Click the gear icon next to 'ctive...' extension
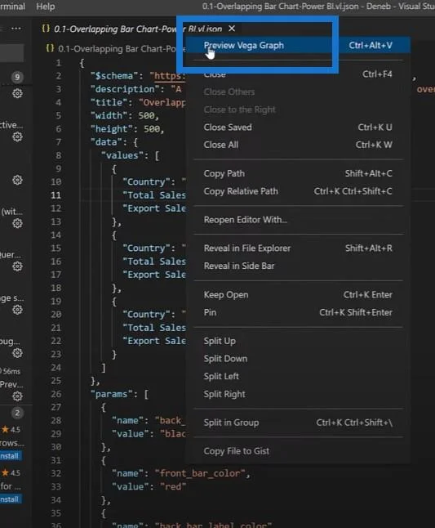This screenshot has height=528, width=435. point(17,136)
